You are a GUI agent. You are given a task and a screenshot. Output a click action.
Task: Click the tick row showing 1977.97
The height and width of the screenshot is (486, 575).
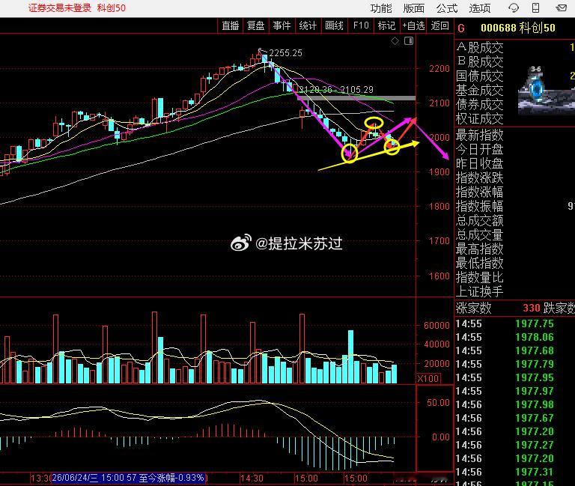(x=514, y=391)
